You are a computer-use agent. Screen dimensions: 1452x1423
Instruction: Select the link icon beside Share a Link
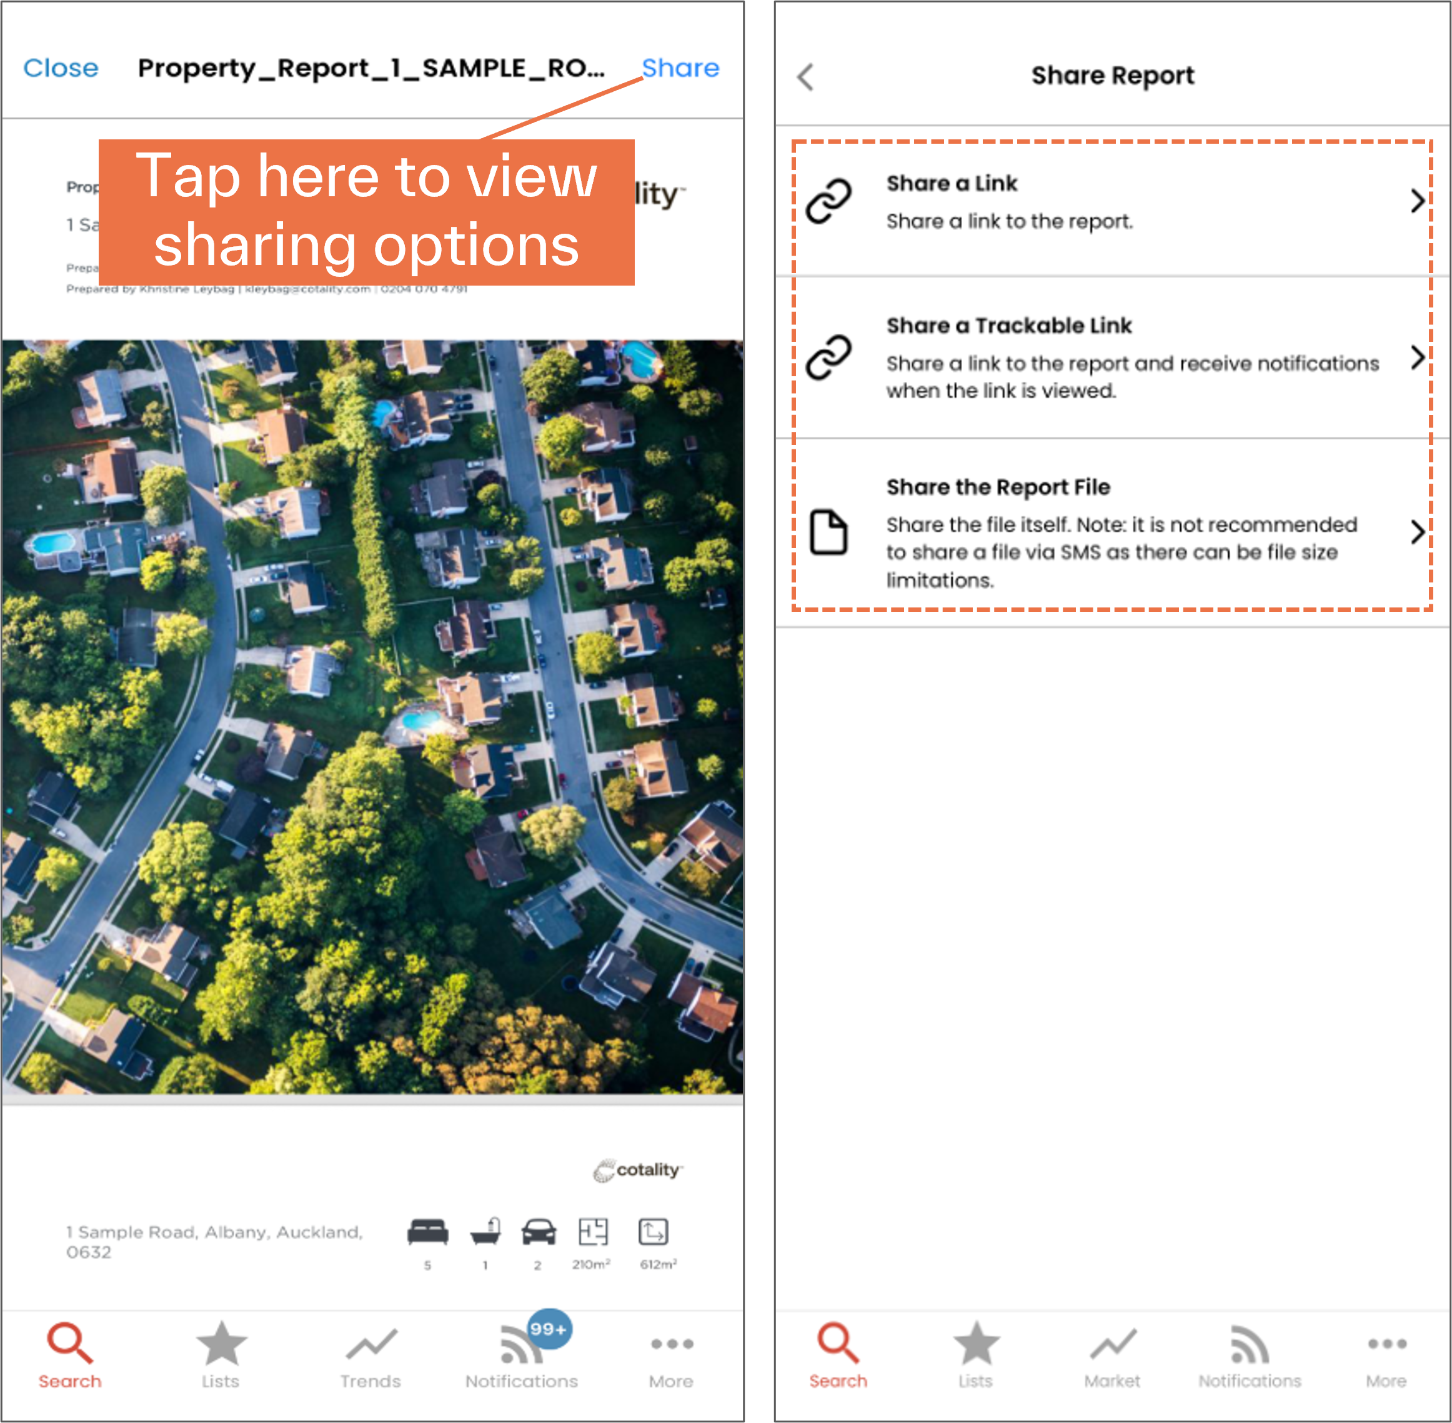tap(828, 201)
